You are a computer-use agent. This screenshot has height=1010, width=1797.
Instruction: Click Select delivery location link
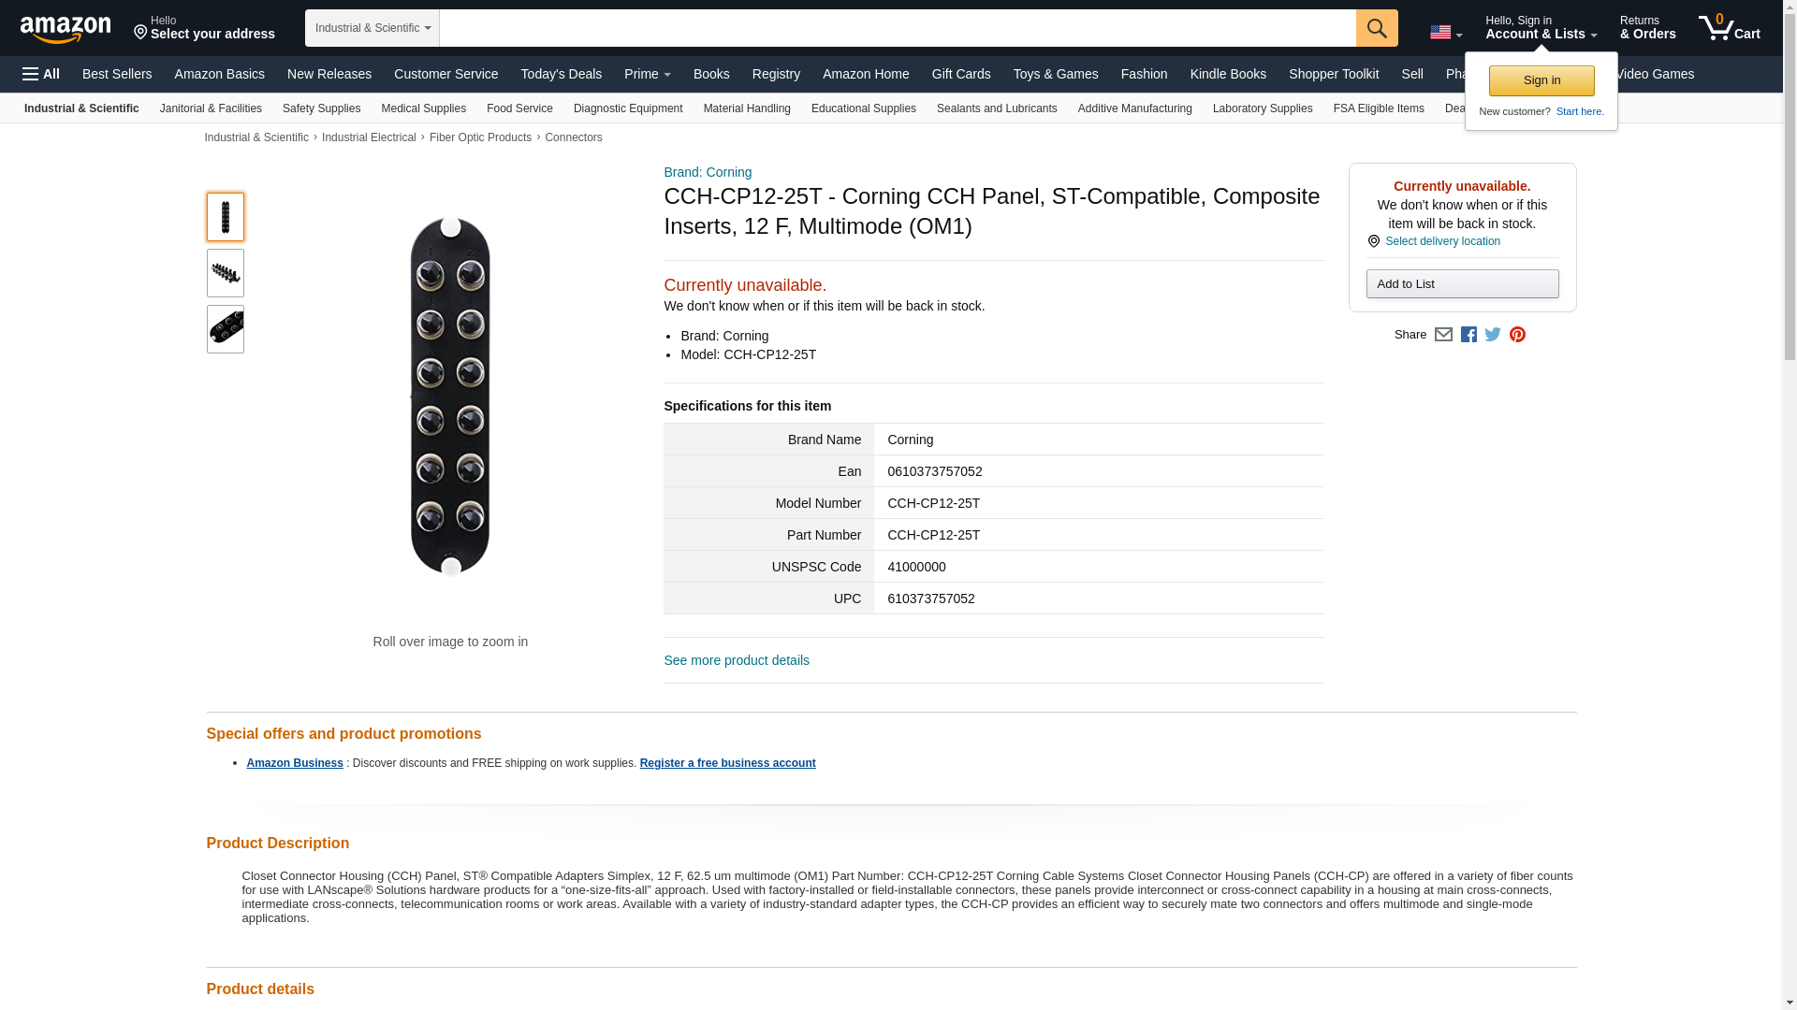pyautogui.click(x=1441, y=241)
